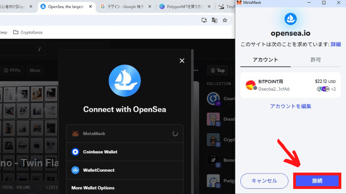The image size is (346, 194).
Task: Open the Pudgy collection avatar
Action: click(213, 181)
